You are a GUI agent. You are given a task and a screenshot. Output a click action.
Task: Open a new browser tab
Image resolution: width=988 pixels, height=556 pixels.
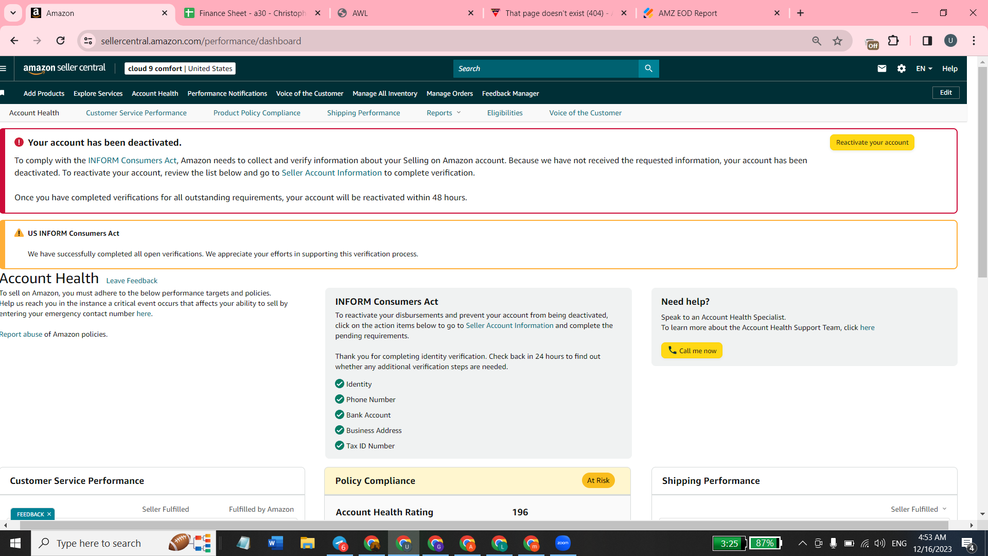(x=800, y=13)
